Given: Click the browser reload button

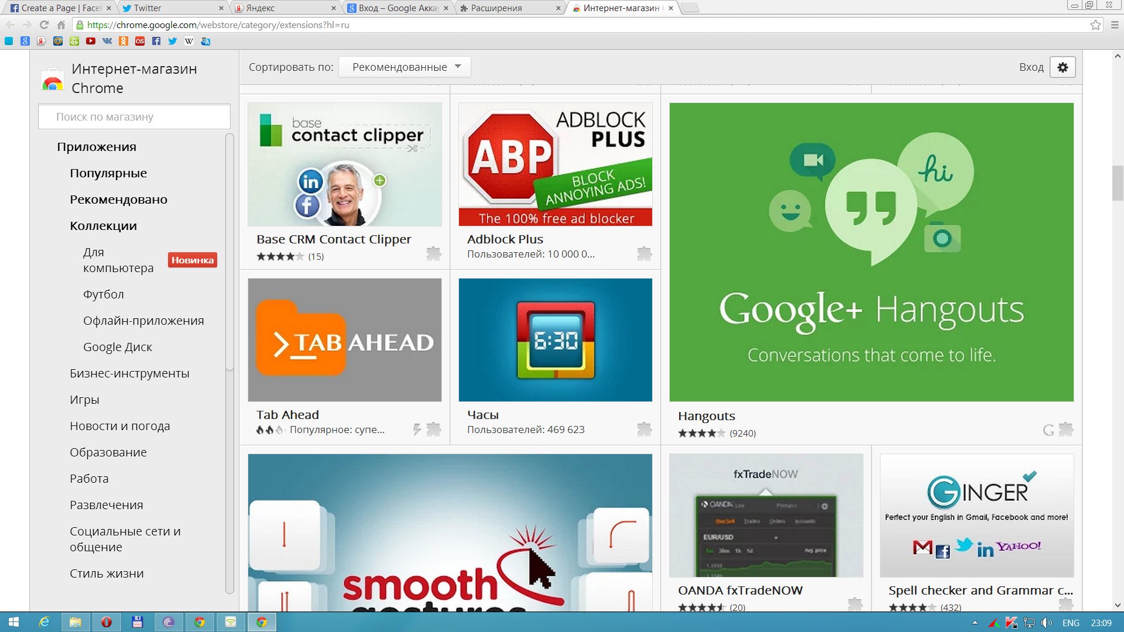Looking at the screenshot, I should [x=44, y=25].
